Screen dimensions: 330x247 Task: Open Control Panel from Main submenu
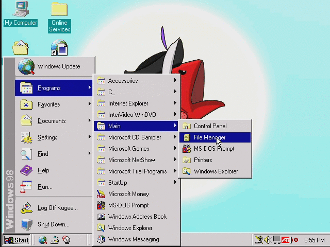(215, 126)
